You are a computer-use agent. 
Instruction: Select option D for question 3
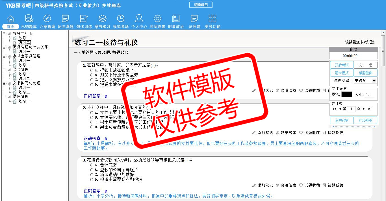point(92,179)
